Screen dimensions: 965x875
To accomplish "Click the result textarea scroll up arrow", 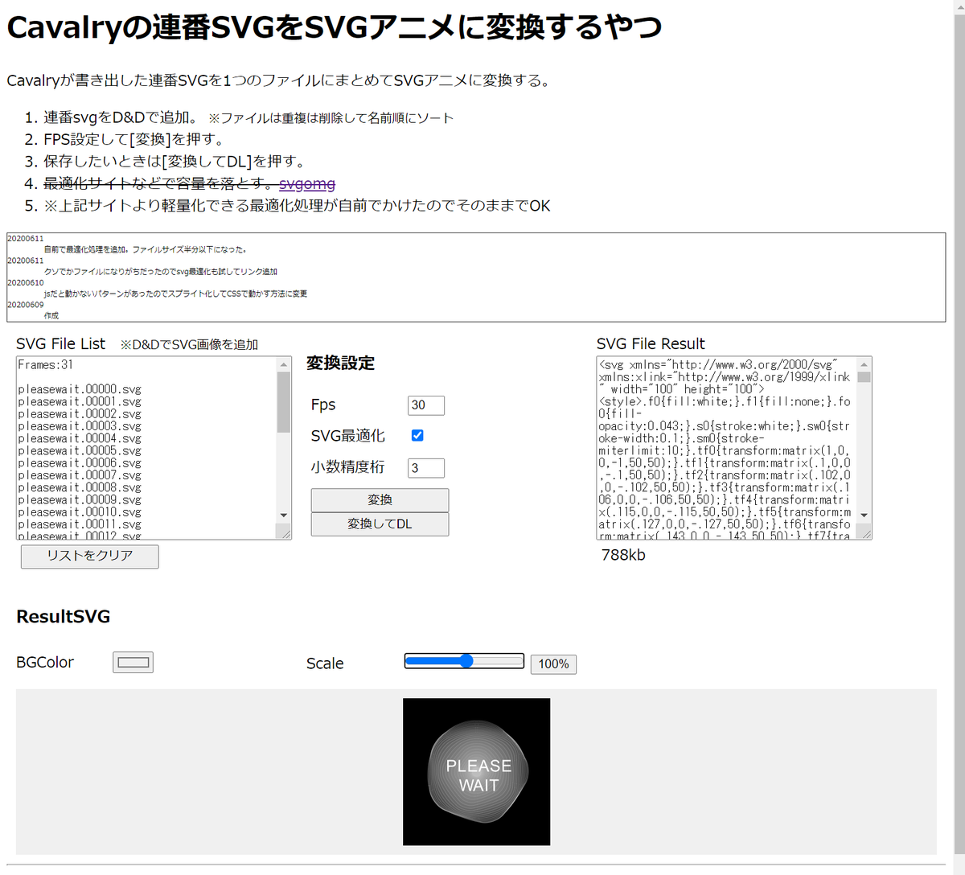I will (864, 365).
